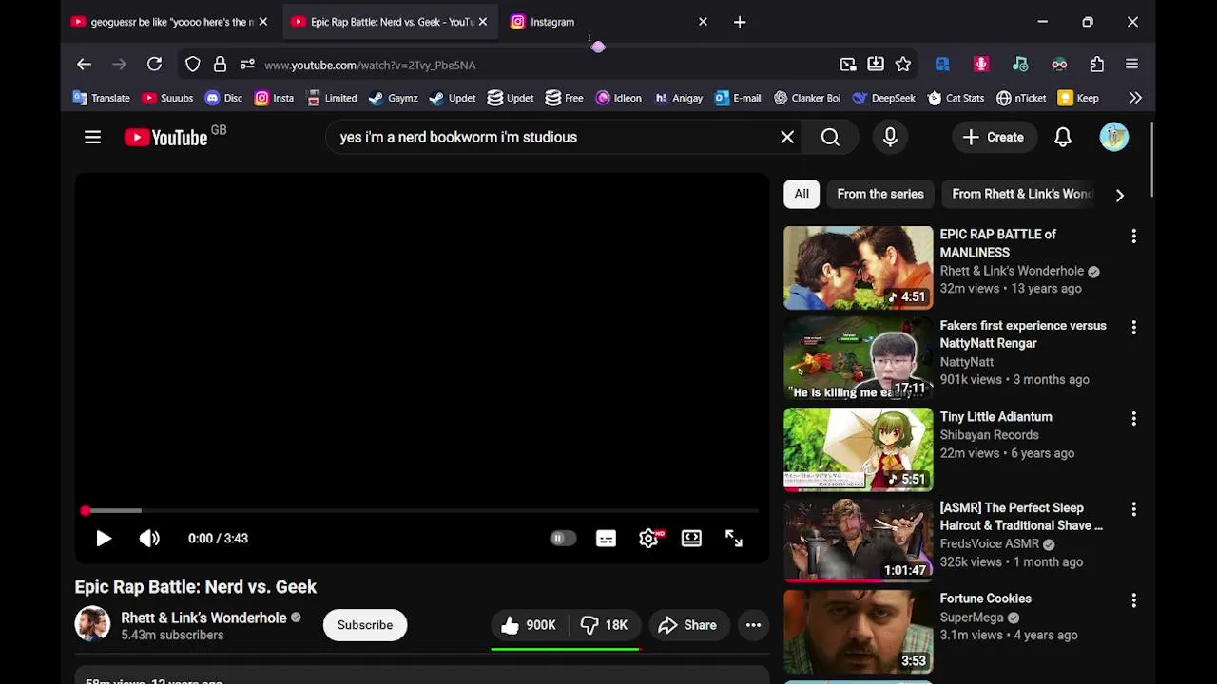Show more filter chips with the arrow

tap(1120, 195)
